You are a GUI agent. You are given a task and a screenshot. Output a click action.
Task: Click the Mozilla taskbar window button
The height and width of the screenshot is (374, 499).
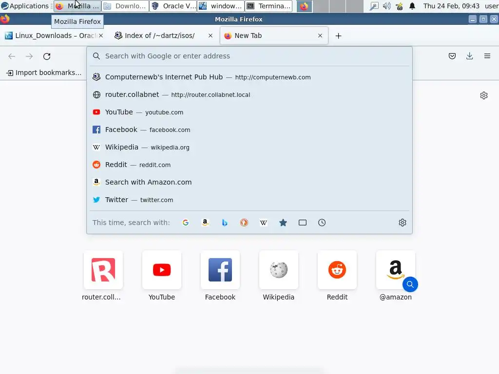tap(77, 6)
